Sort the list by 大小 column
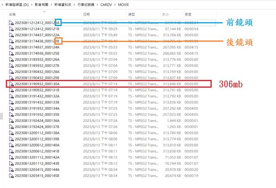276x188 pixels. [166, 14]
